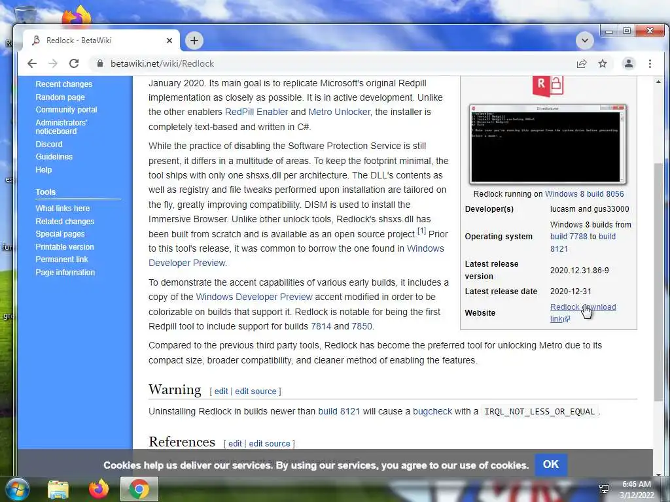Bookmark this page with the star
The width and height of the screenshot is (670, 502).
603,63
